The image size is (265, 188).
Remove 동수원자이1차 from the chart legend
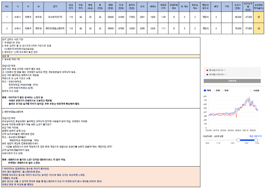coord(225,70)
